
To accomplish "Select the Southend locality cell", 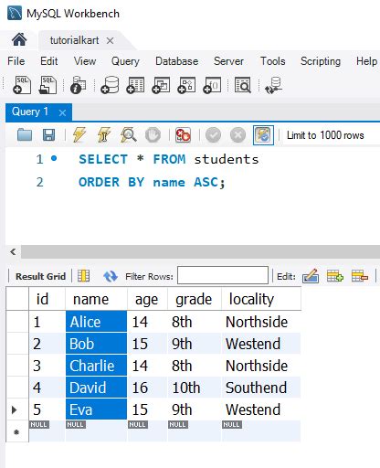I will click(x=261, y=388).
